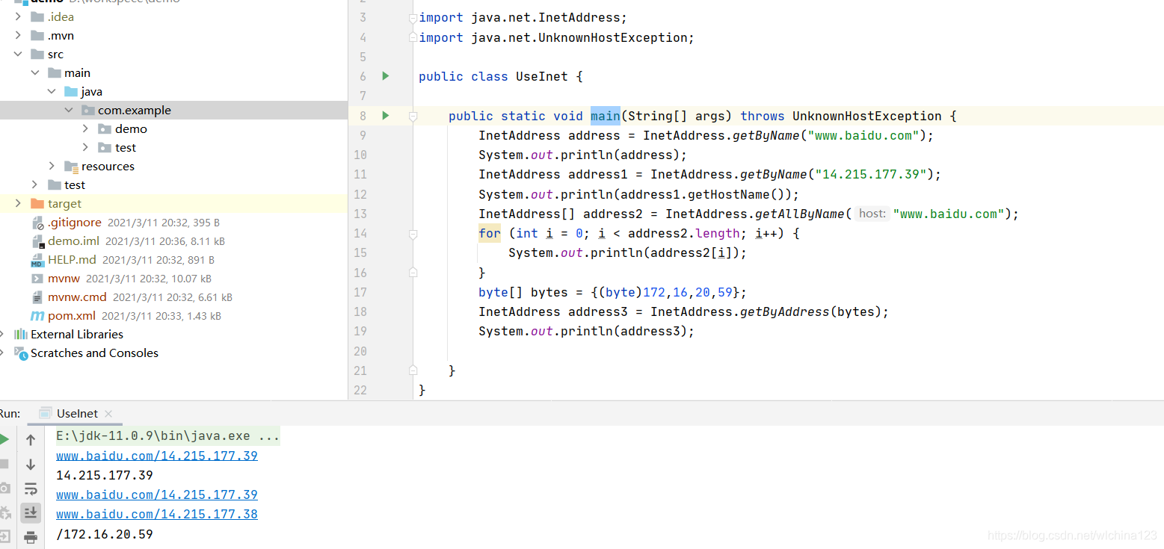The image size is (1164, 549).
Task: Close the UseInet run tab
Action: coord(108,413)
